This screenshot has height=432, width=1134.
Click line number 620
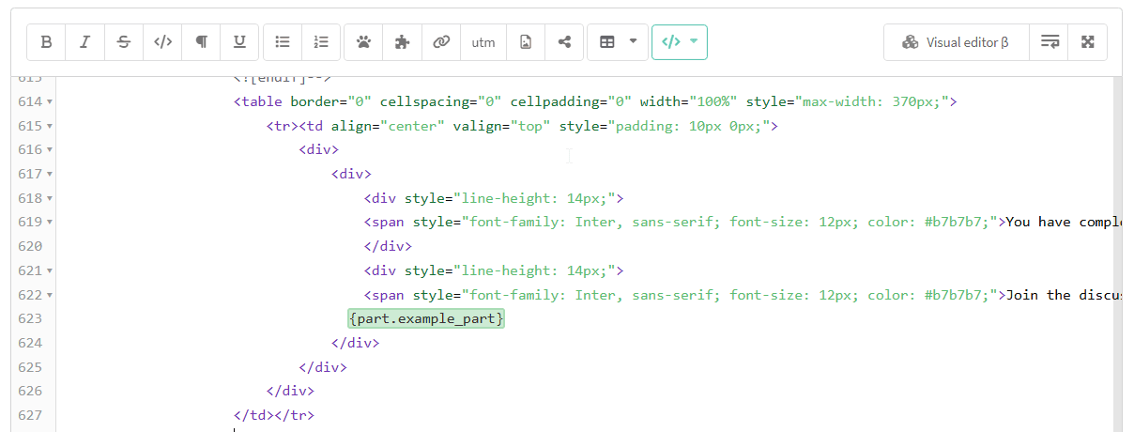click(30, 246)
